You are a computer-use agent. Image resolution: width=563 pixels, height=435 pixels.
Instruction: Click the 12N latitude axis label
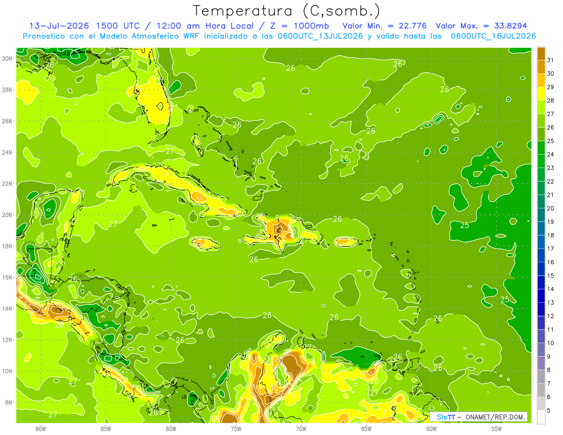pos(7,340)
